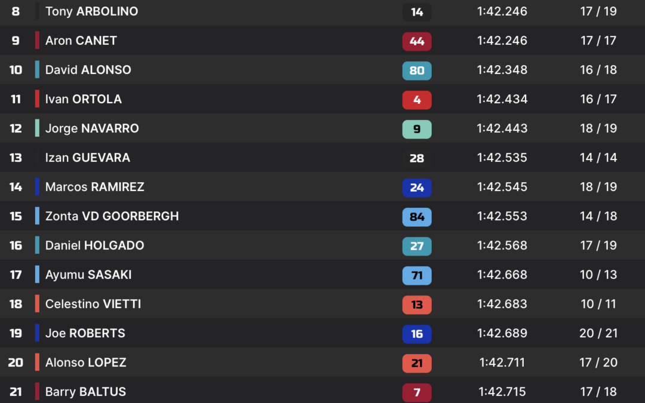The height and width of the screenshot is (403, 645).
Task: Select the crimson number 7 badge
Action: pos(417,392)
